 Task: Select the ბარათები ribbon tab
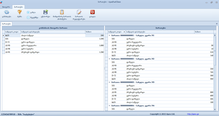[x=18, y=7]
